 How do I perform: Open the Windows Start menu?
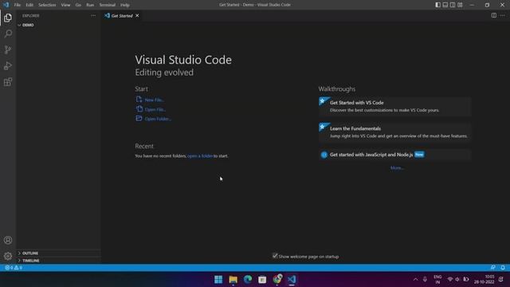pyautogui.click(x=218, y=279)
